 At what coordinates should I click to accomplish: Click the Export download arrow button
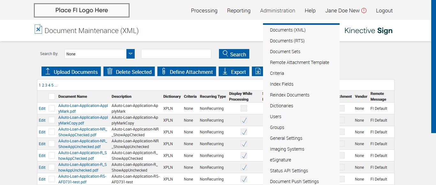point(234,71)
